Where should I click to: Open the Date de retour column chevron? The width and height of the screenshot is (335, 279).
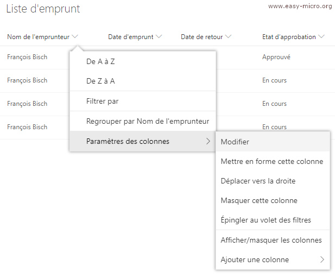228,36
